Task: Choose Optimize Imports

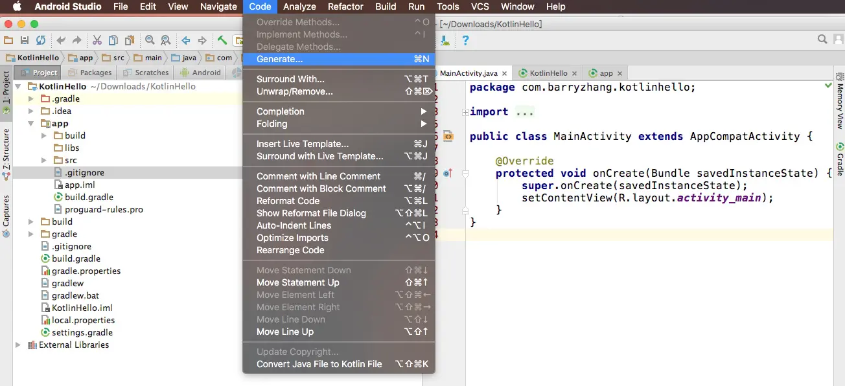Action: [339, 238]
